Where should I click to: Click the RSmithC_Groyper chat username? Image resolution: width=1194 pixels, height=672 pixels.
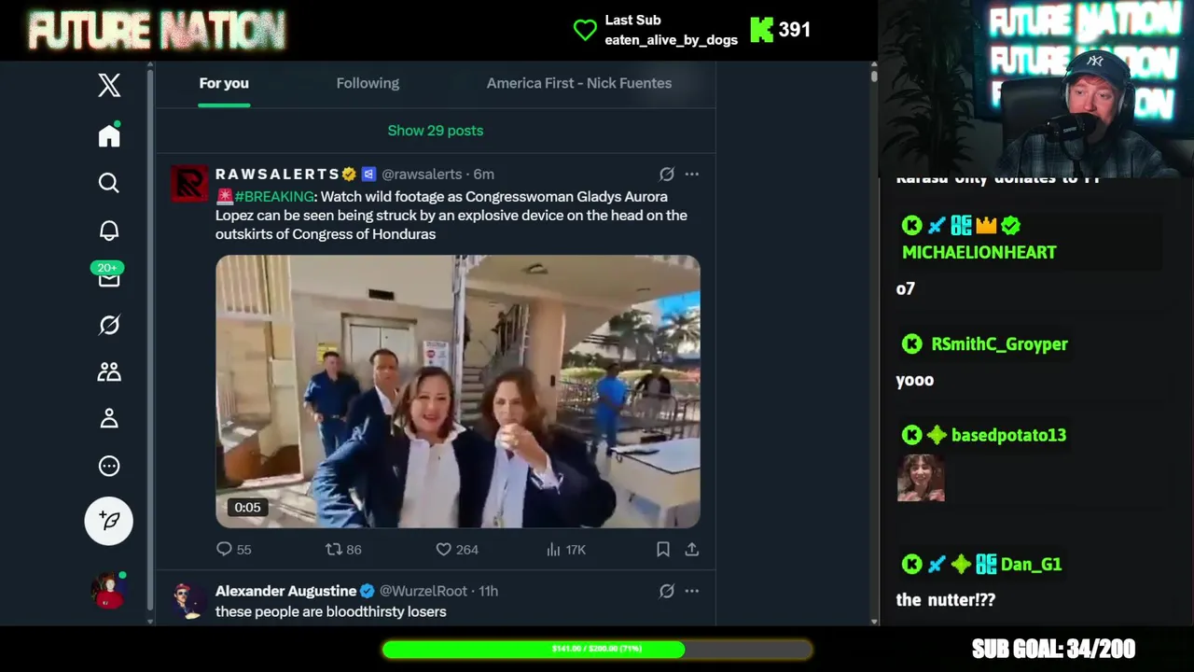999,343
